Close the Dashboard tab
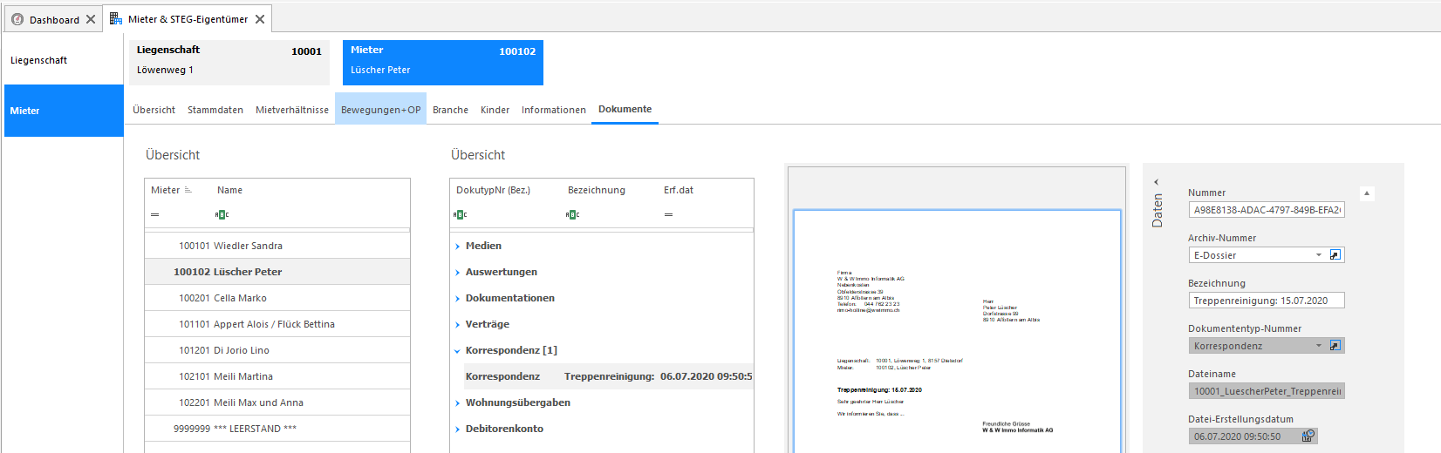Viewport: 1441px width, 453px height. pos(91,19)
